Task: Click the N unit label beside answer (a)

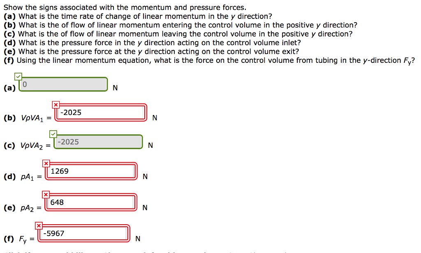Action: (x=115, y=88)
